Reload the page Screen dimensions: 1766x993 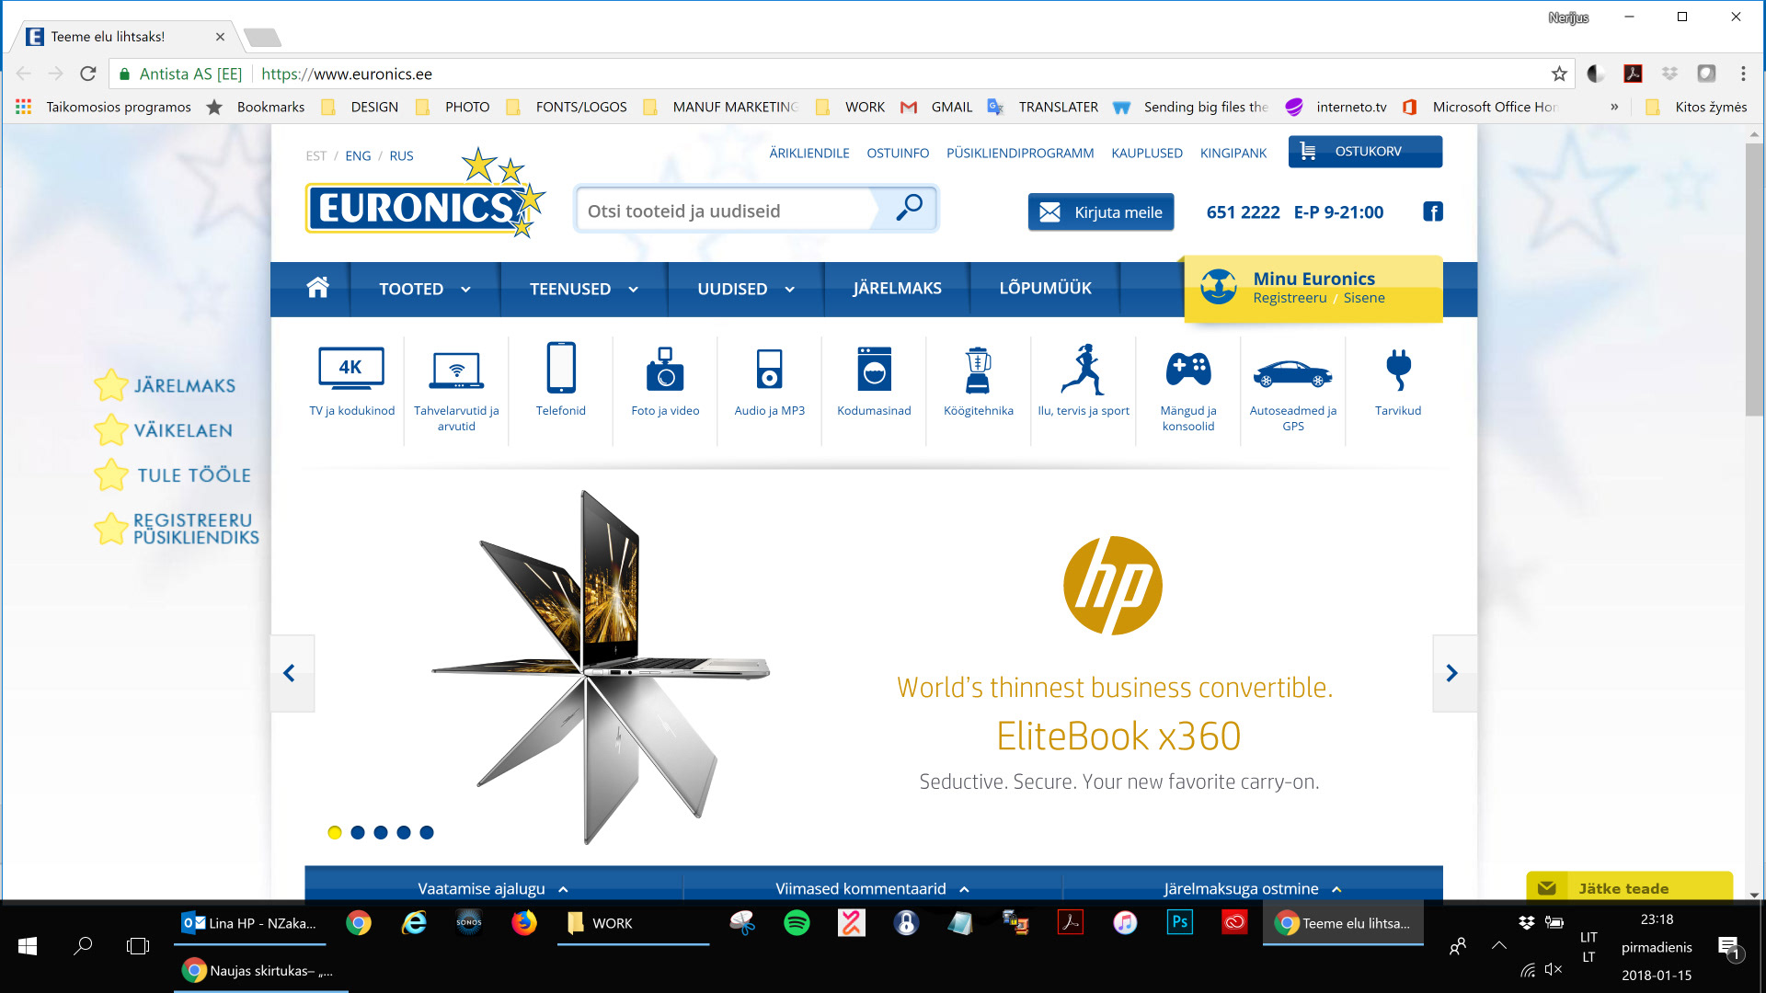(x=88, y=74)
